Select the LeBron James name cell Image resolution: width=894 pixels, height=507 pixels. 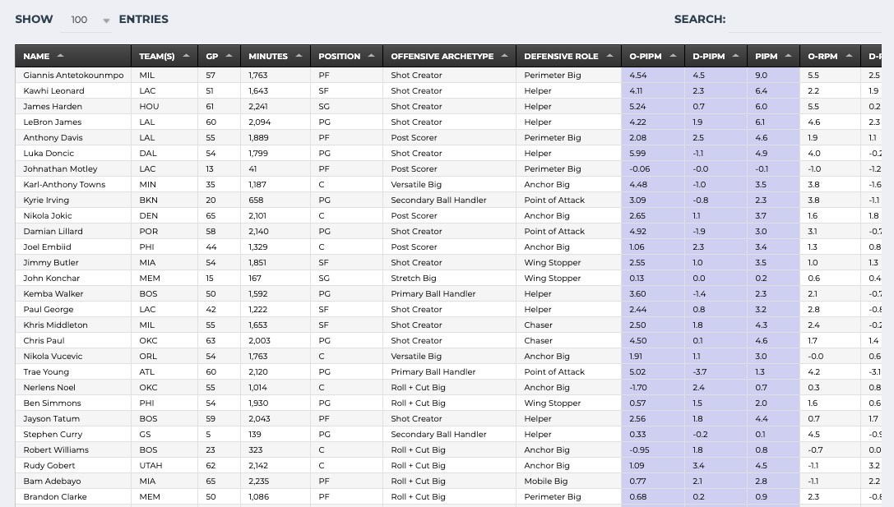pyautogui.click(x=73, y=122)
